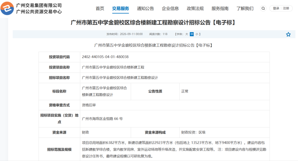The image size is (298, 161).
Task: Open the 通知公告 menu
Action: 145,9
